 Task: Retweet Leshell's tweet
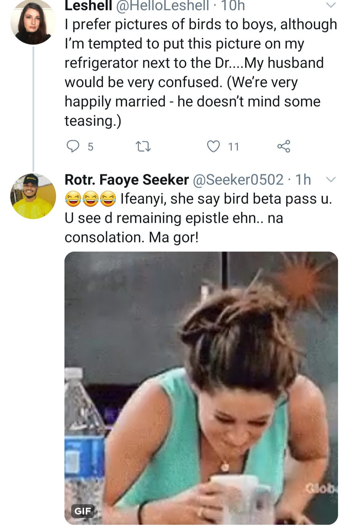(143, 147)
